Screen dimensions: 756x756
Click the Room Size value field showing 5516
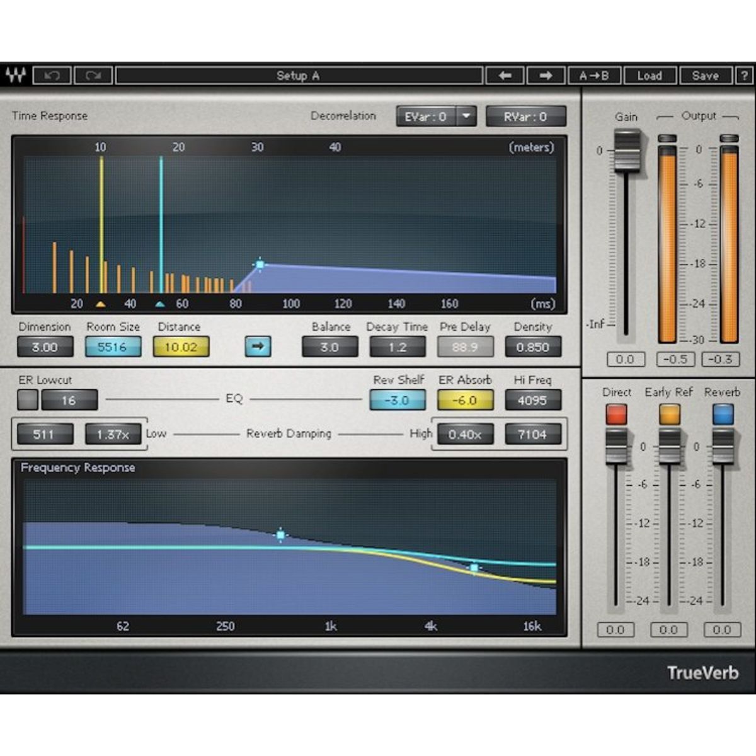tap(113, 347)
